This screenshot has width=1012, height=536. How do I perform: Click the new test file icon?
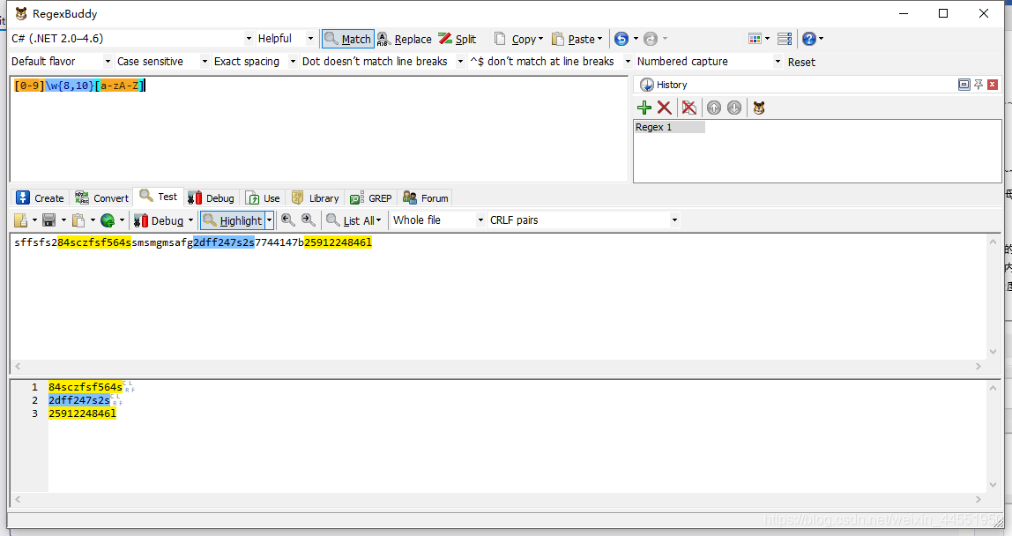tap(20, 220)
